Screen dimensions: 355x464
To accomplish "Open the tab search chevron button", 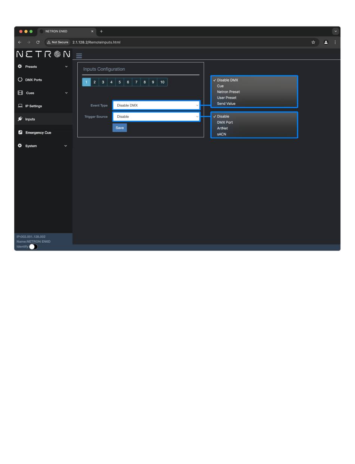I will coord(336,31).
